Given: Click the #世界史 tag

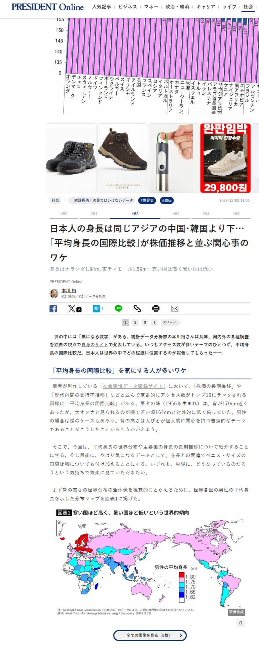Looking at the screenshot, I should tap(147, 201).
